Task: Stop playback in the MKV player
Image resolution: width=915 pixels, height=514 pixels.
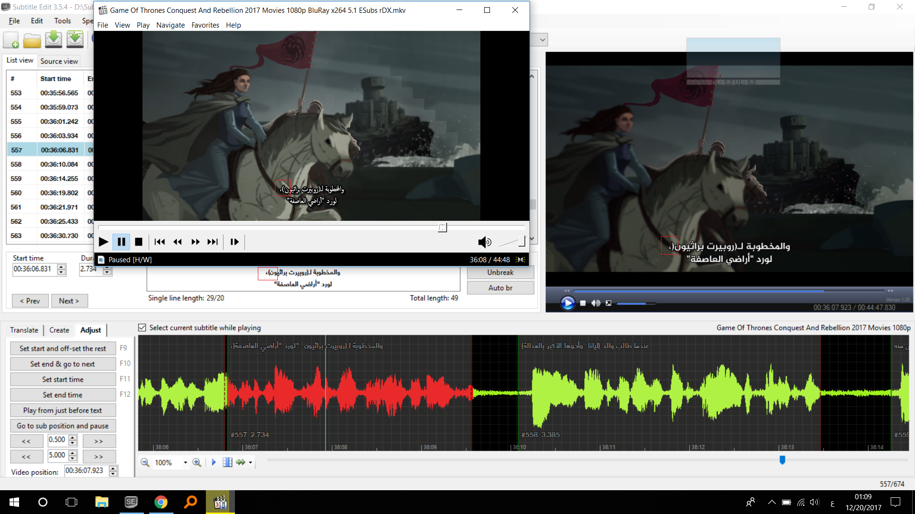Action: pos(139,242)
